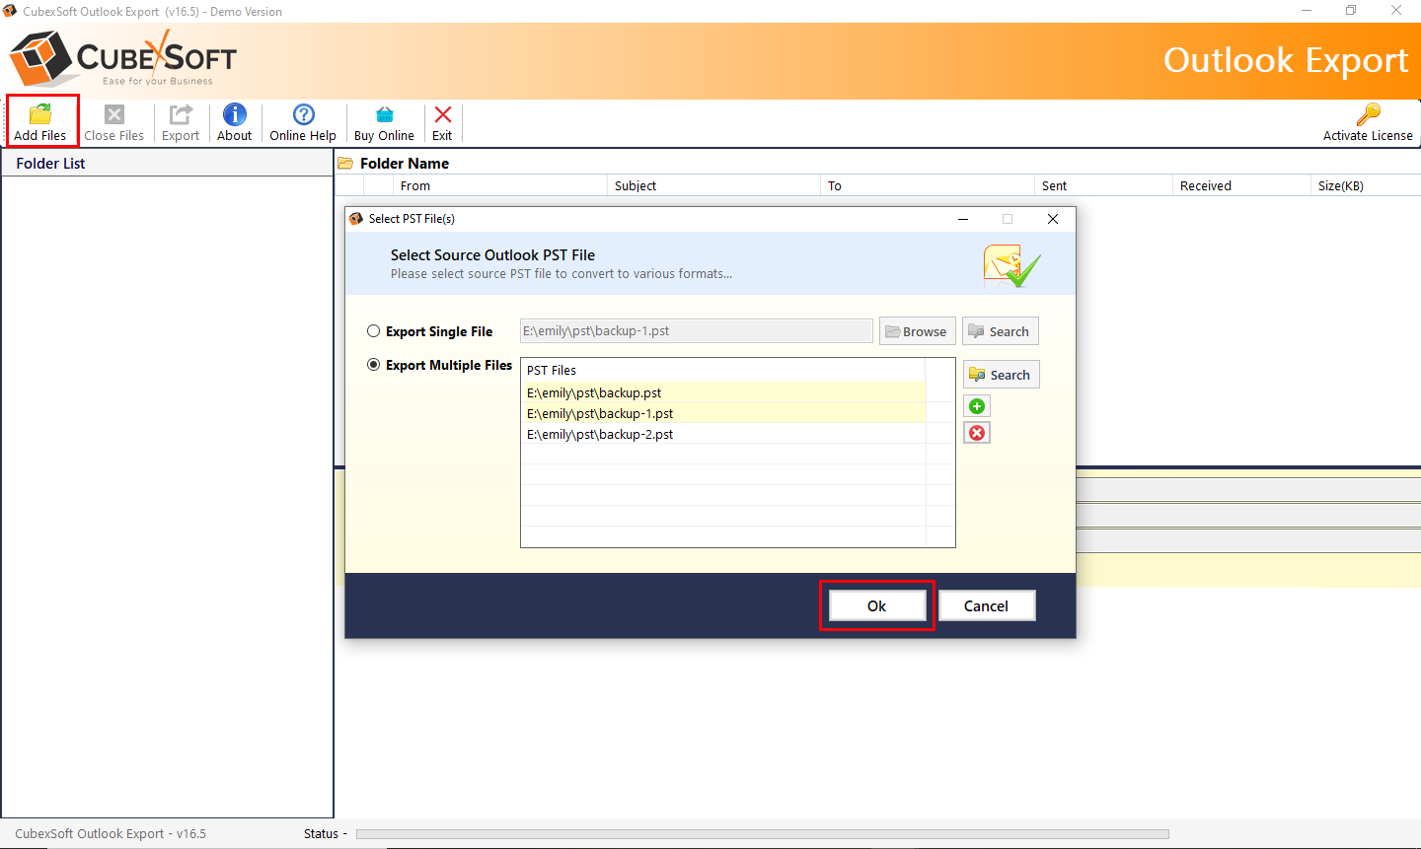
Task: Click the Cancel button
Action: 987,605
